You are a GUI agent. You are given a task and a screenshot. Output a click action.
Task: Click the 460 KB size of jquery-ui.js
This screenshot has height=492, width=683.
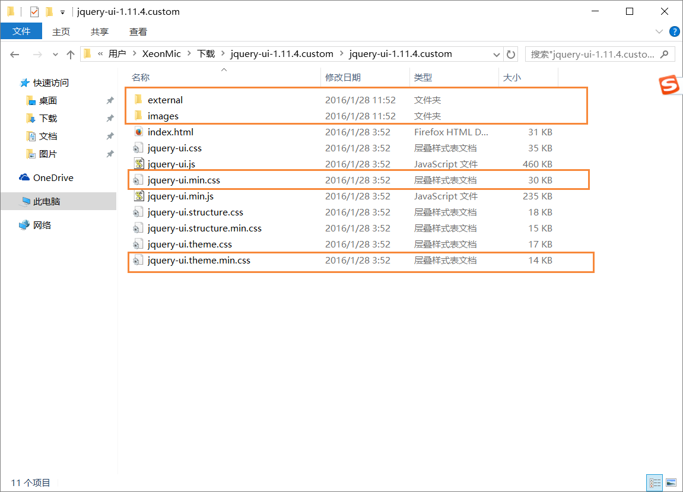538,164
